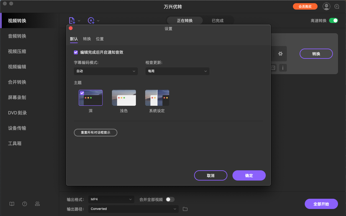Expand the Converted output path dropdown

(x=133, y=209)
